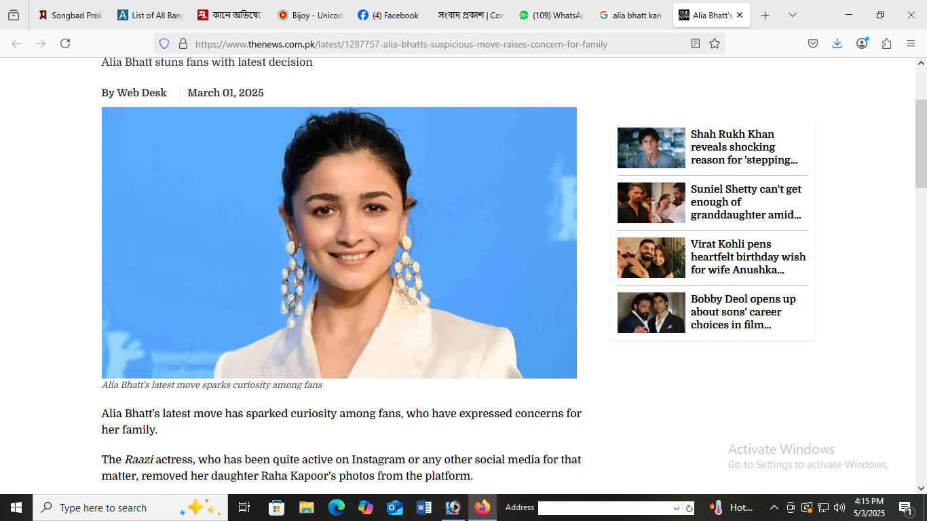Open tracking protection shield icon
The image size is (927, 521).
point(164,43)
